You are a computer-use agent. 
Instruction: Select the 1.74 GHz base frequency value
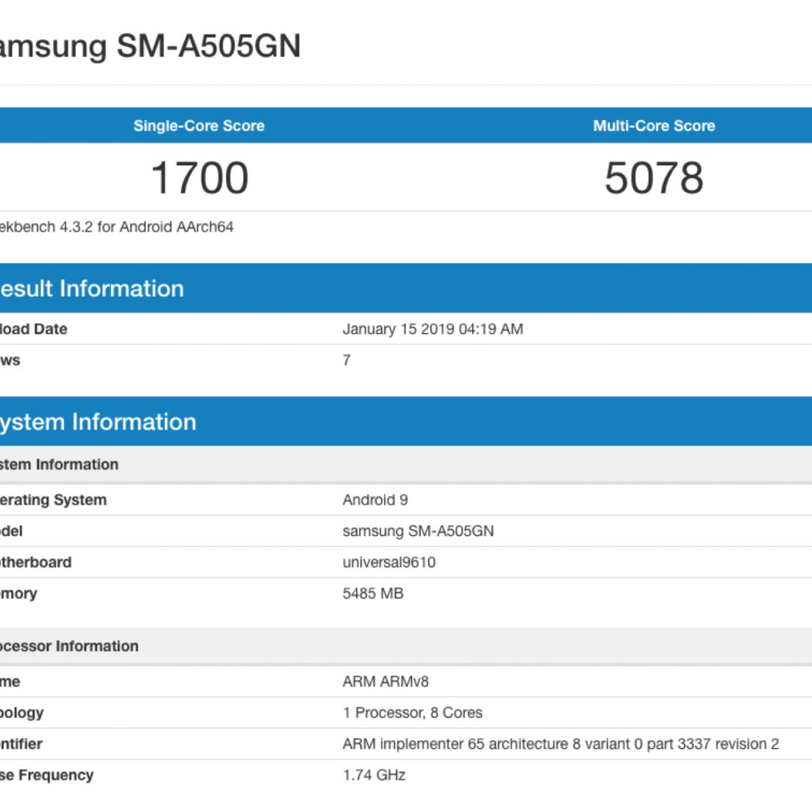[x=374, y=775]
